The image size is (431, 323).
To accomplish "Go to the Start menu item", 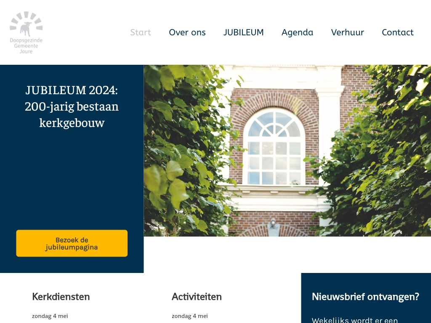I will 141,32.
